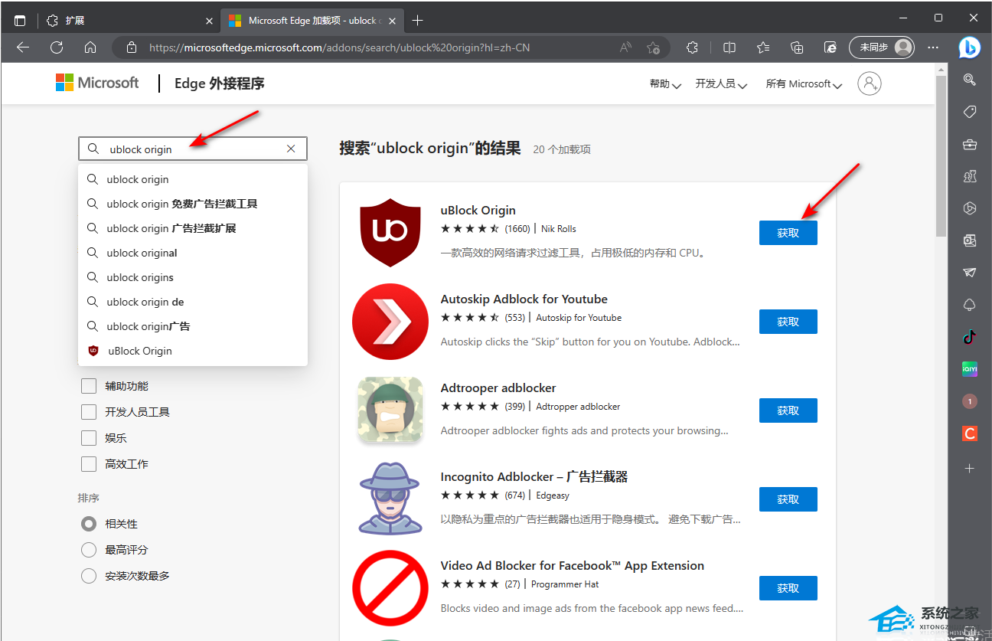Click the address bar URL
Image resolution: width=992 pixels, height=641 pixels.
point(339,47)
